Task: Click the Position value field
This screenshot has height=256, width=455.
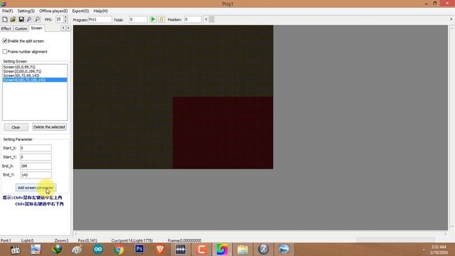Action: point(193,19)
